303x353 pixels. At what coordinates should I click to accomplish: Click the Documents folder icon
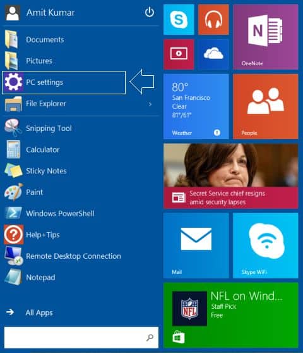click(12, 40)
